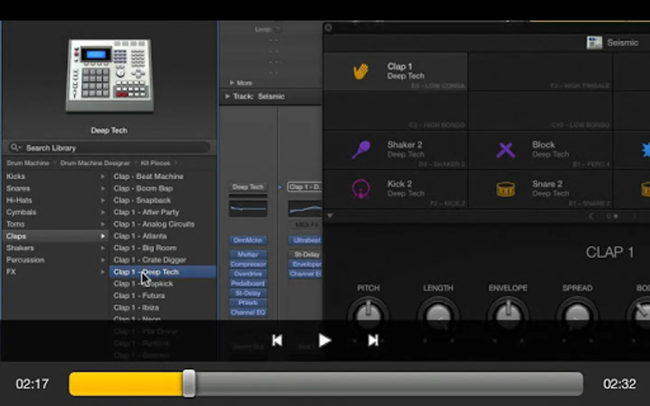The image size is (650, 406).
Task: Click the SPREAD knob
Action: tap(577, 316)
